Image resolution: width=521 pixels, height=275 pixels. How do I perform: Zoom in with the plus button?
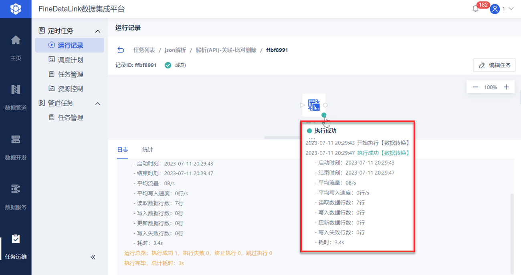tap(506, 87)
